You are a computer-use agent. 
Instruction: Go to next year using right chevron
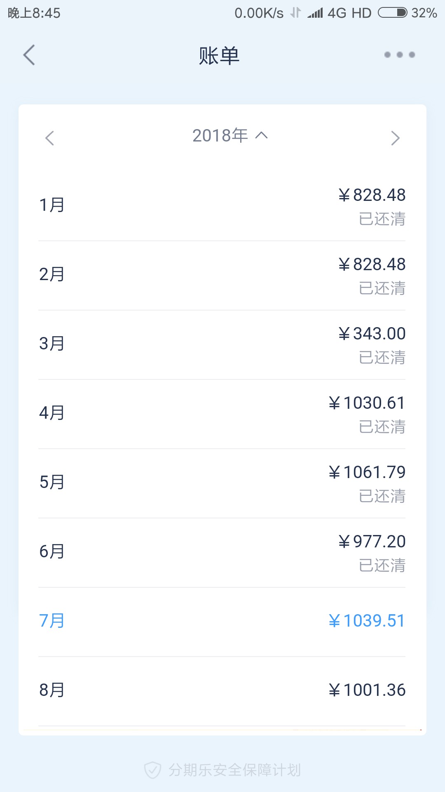pos(395,138)
